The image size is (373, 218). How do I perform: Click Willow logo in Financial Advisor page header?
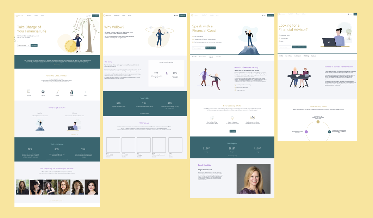282,14
